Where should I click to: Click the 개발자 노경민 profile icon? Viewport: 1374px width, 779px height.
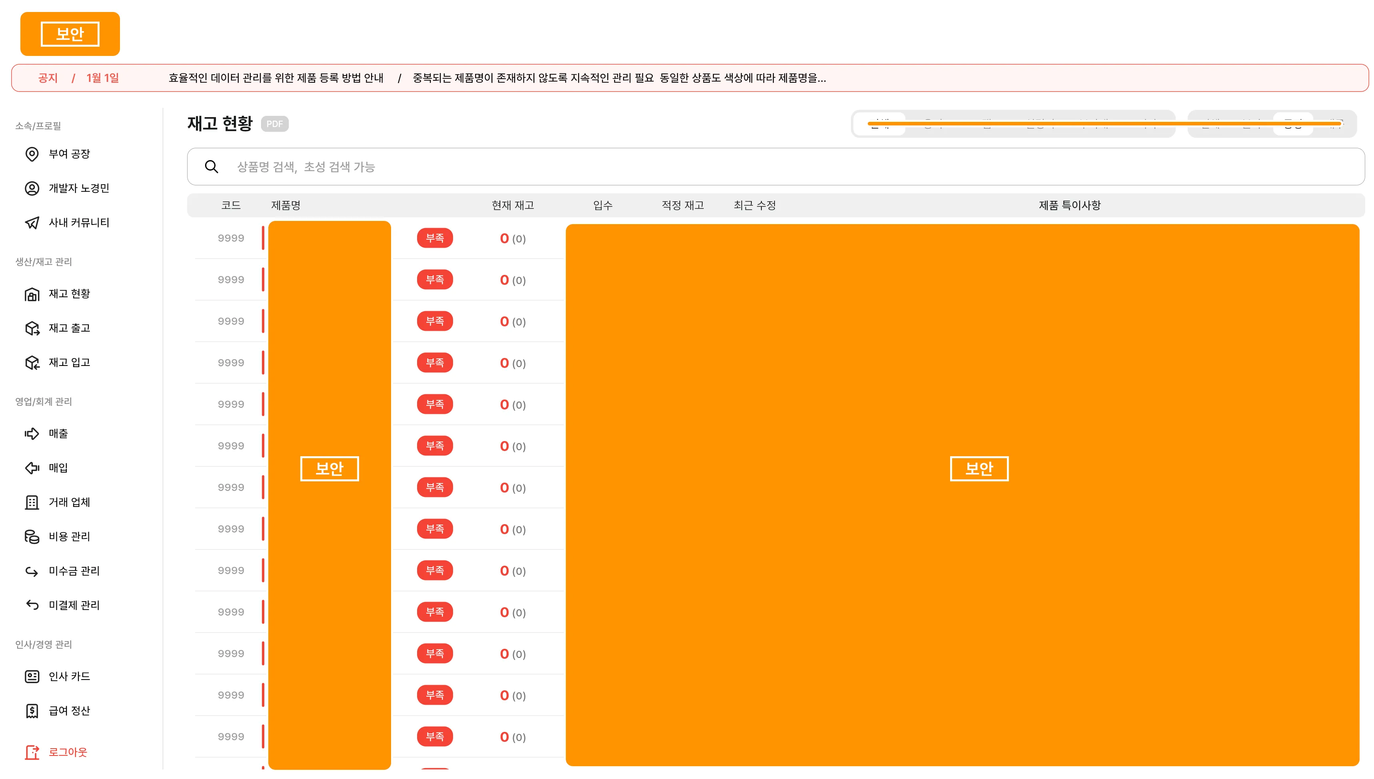pos(32,188)
